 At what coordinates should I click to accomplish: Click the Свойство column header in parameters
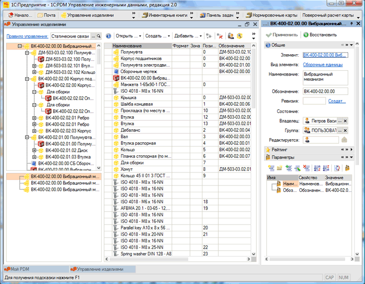[x=311, y=178]
